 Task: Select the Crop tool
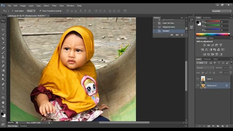(3, 39)
